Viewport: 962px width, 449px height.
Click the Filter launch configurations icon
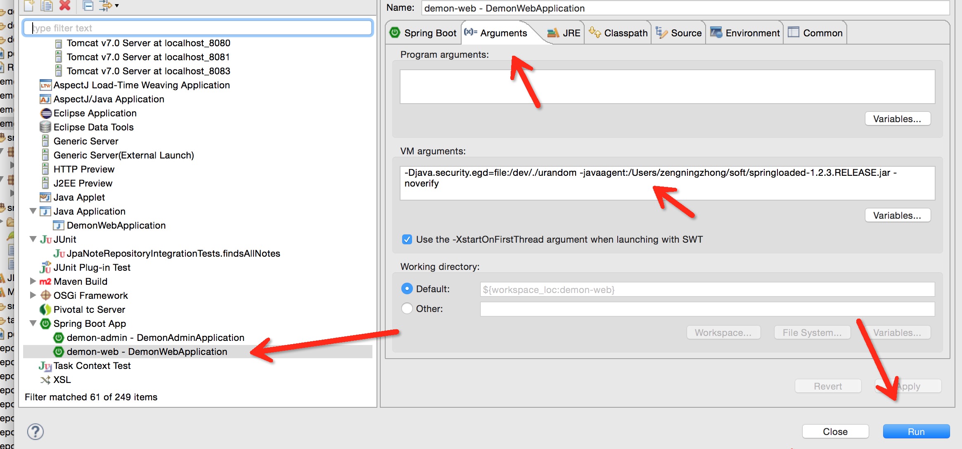[106, 5]
